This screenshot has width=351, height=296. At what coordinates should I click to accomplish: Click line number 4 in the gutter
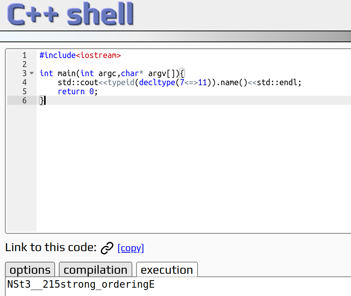25,83
